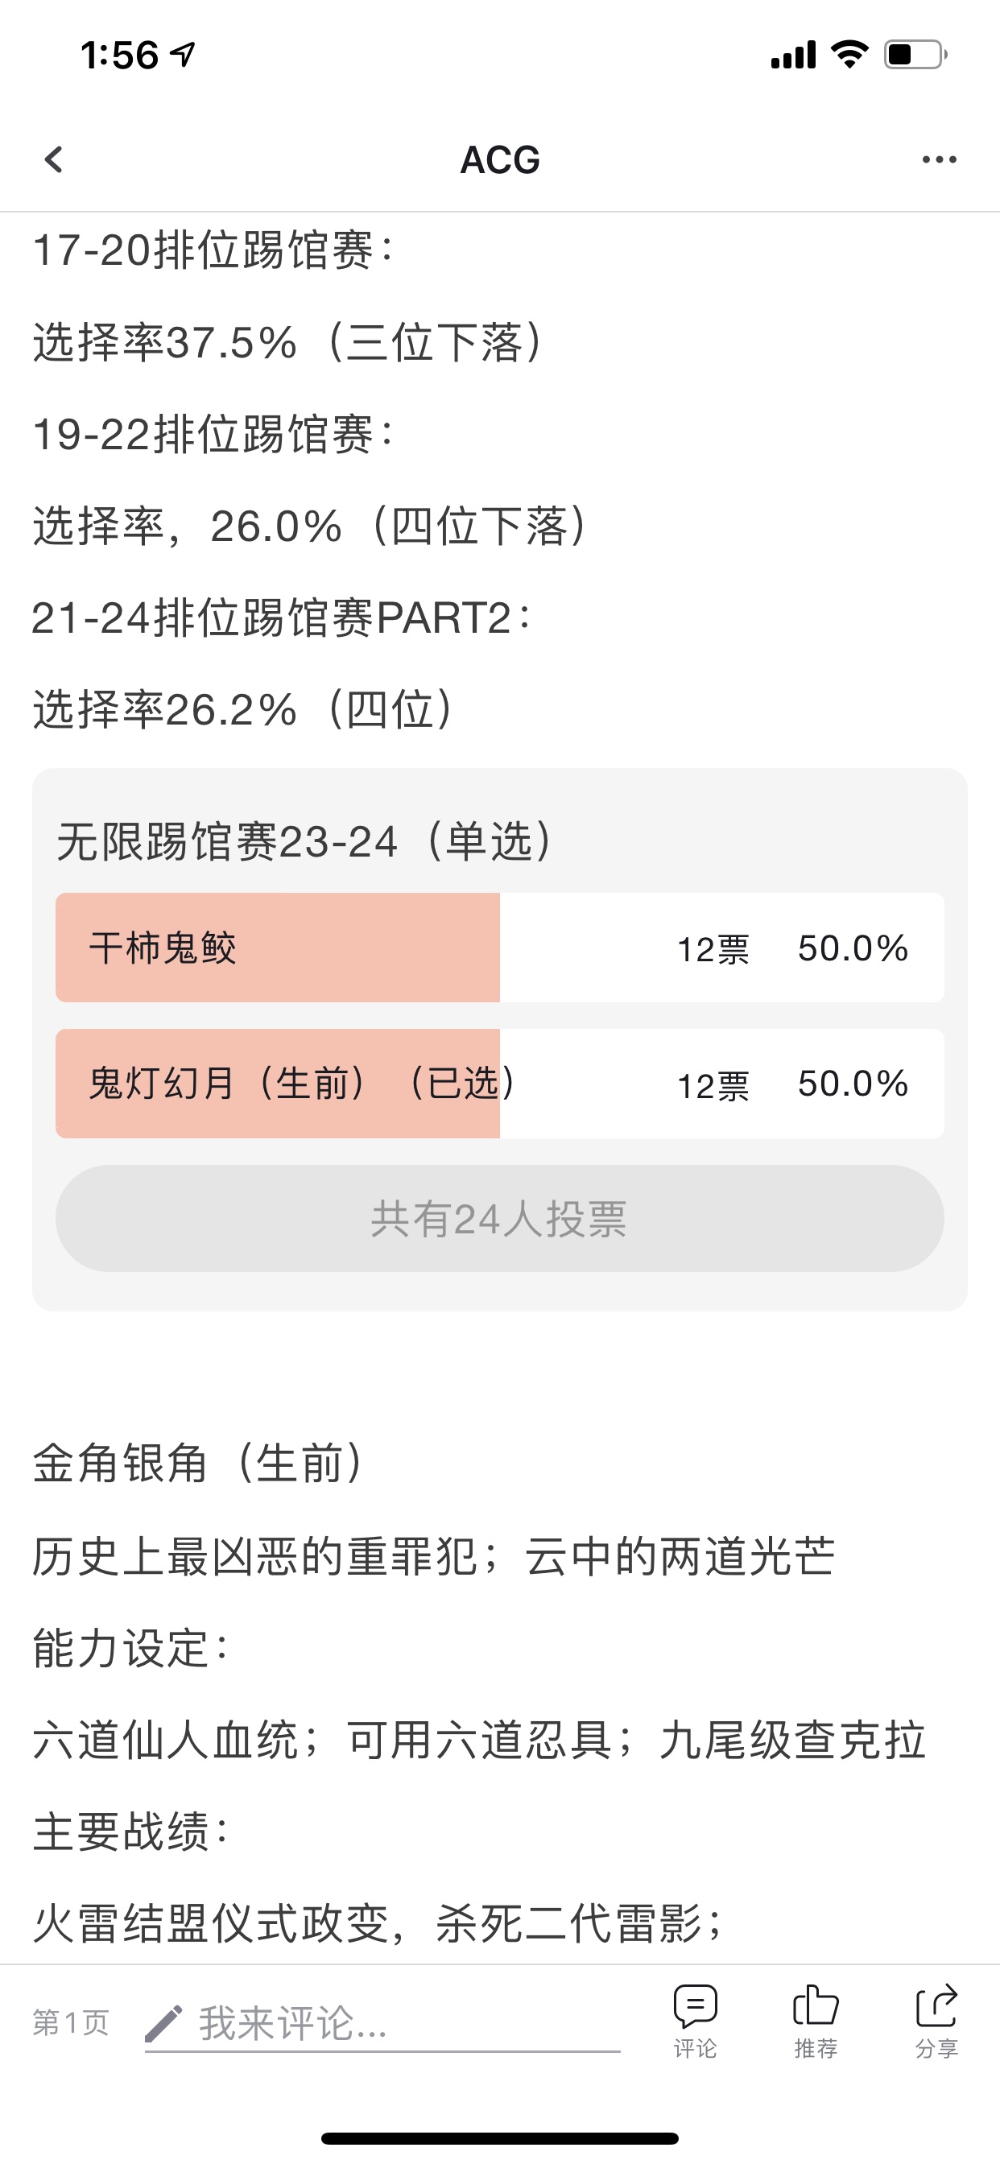Open the three-dot more options menu

[939, 159]
